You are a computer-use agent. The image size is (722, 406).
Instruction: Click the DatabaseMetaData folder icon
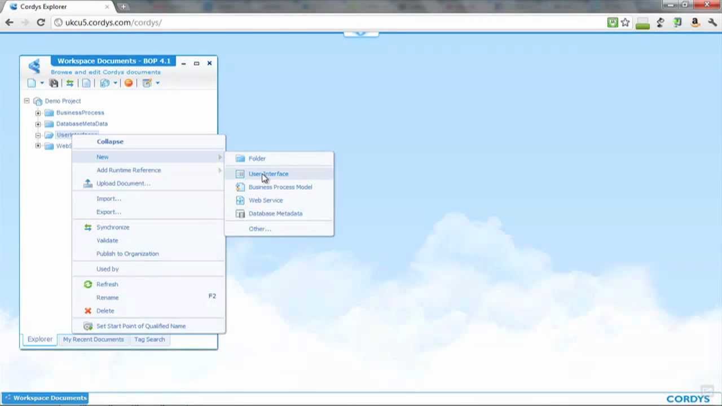click(49, 124)
